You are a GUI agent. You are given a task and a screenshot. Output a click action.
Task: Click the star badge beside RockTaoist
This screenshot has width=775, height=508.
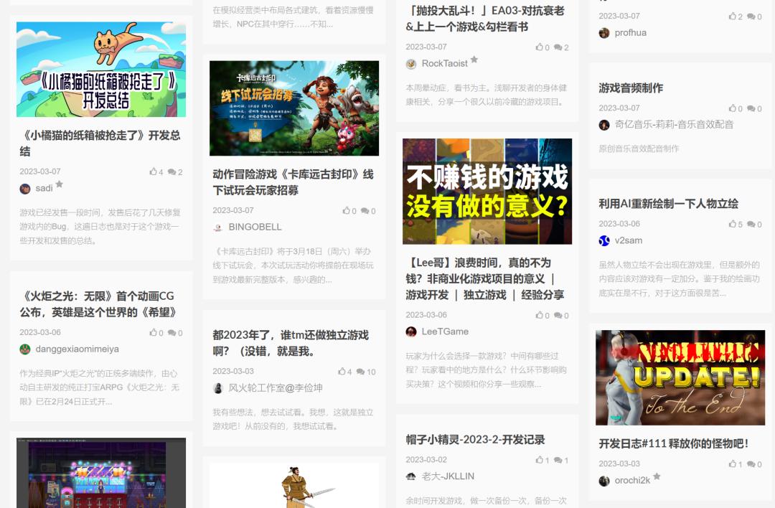(474, 60)
